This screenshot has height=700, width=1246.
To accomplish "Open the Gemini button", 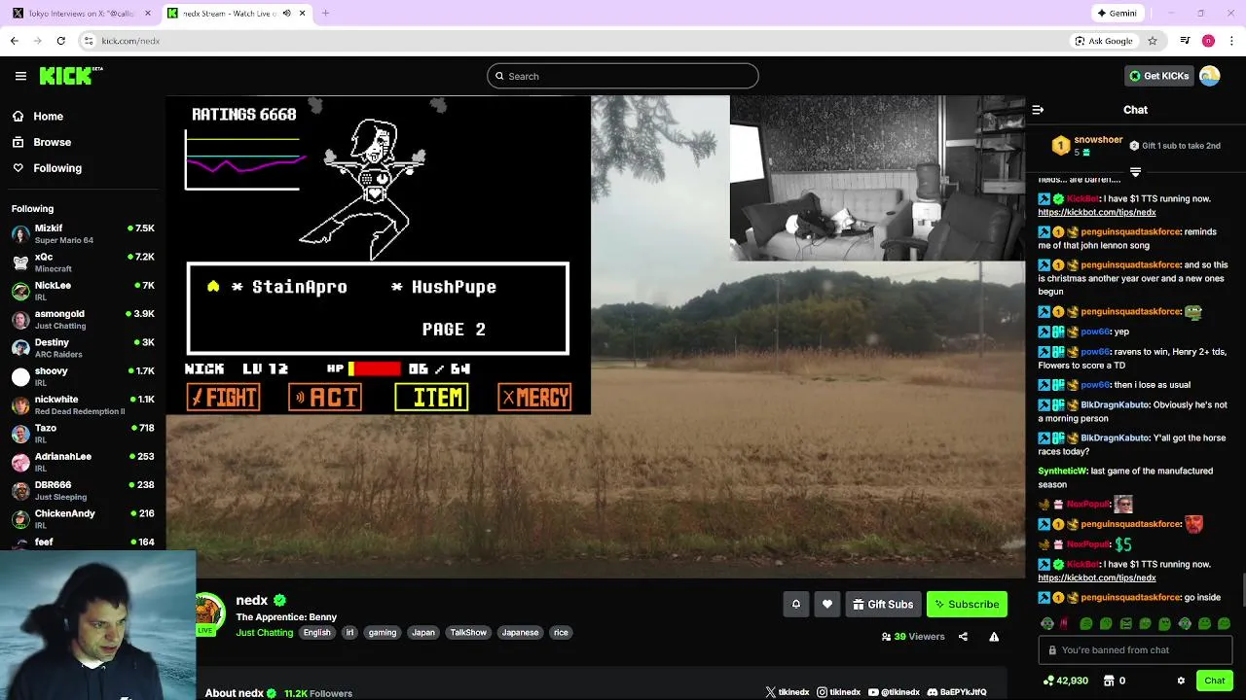I will tap(1117, 14).
